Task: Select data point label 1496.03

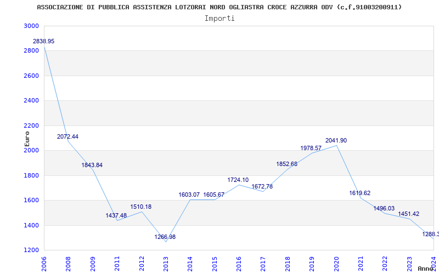Action: 384,209
